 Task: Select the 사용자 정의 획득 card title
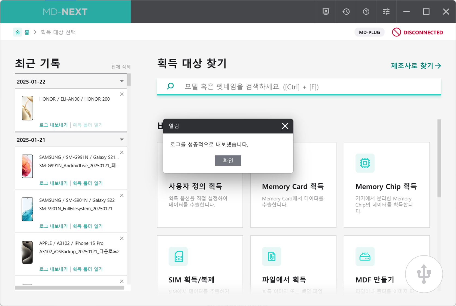[x=195, y=186]
